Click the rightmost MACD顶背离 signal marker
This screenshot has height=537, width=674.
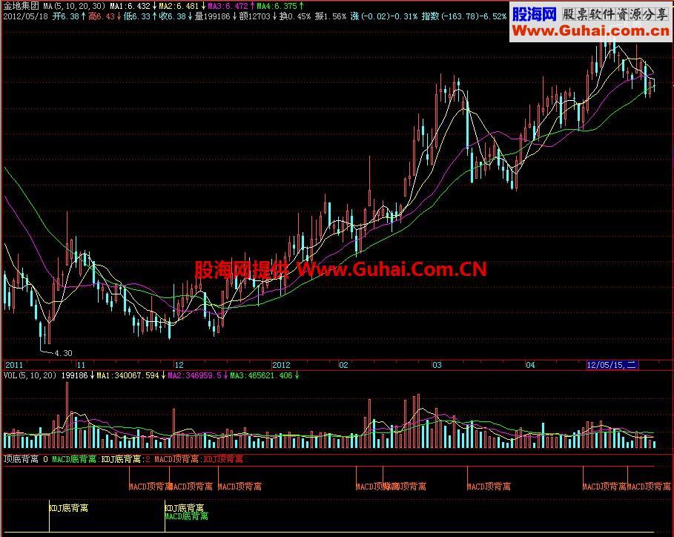649,487
